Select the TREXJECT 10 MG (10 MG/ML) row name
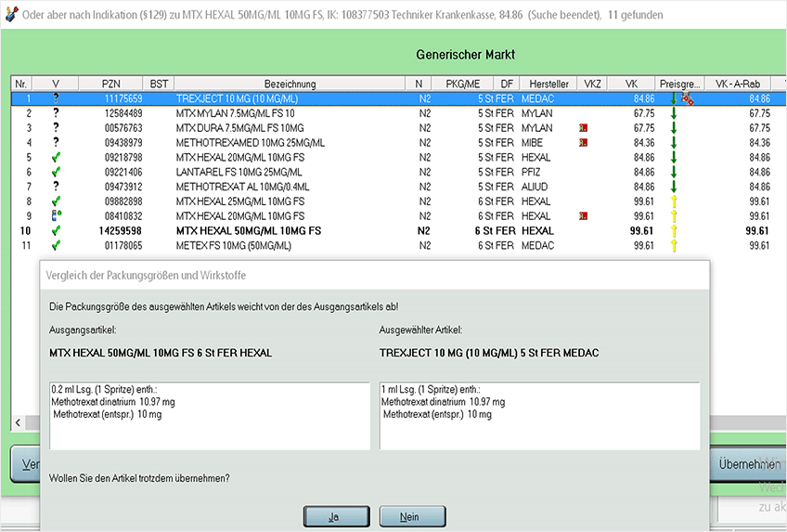787x532 pixels. click(x=237, y=98)
